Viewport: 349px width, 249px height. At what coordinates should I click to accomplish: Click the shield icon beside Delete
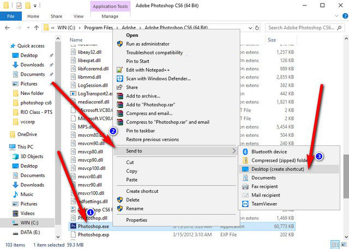120,200
